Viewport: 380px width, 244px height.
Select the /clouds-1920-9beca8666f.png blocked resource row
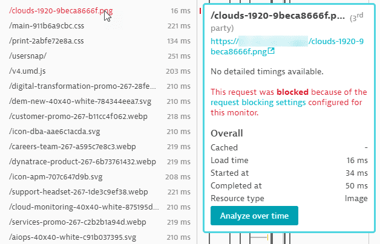100,11
